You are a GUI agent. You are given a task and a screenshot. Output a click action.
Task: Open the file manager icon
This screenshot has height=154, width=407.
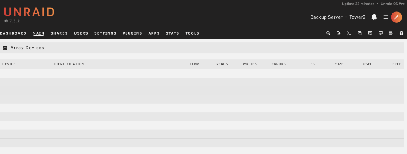pyautogui.click(x=359, y=33)
